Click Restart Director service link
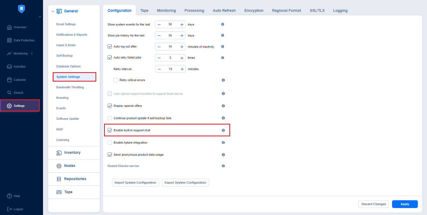Image resolution: width=427 pixels, height=215 pixels. pos(123,166)
